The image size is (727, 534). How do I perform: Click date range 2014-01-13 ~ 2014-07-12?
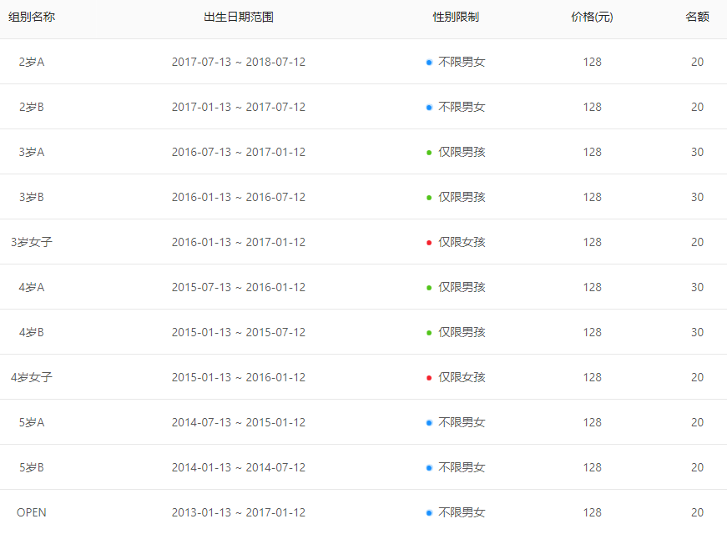(x=239, y=467)
